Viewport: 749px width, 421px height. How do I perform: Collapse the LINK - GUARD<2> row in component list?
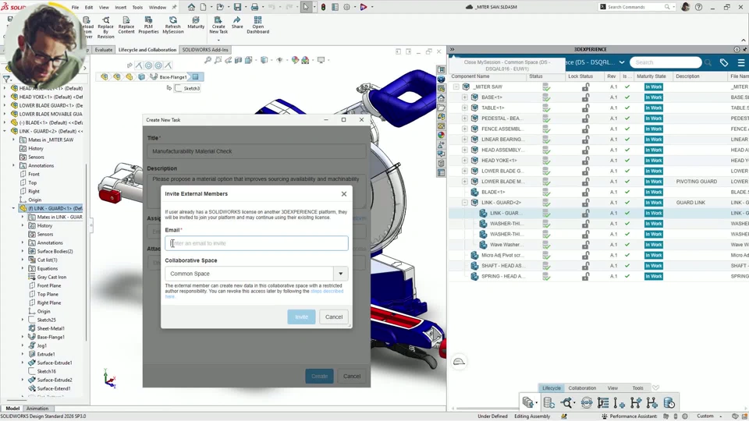[x=464, y=203]
